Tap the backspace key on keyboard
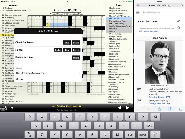Viewport: 185px width, 139px height. [x=155, y=117]
